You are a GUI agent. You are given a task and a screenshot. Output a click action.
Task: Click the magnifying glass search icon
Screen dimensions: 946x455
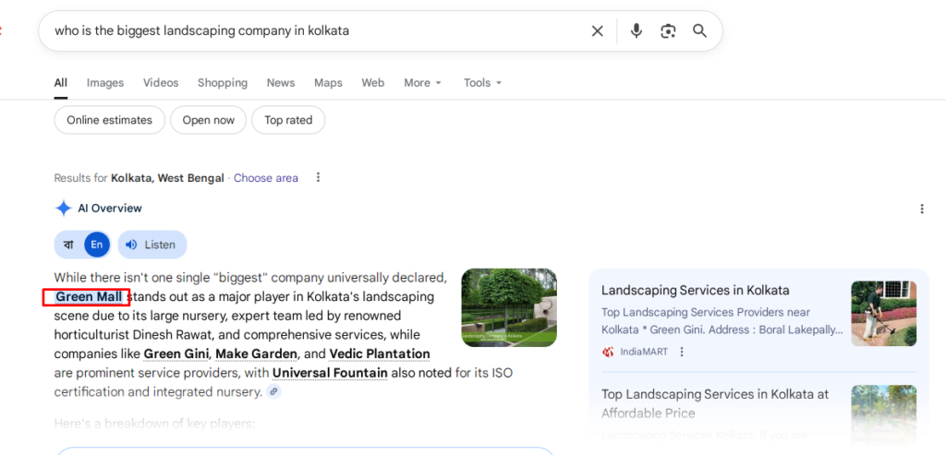tap(699, 30)
